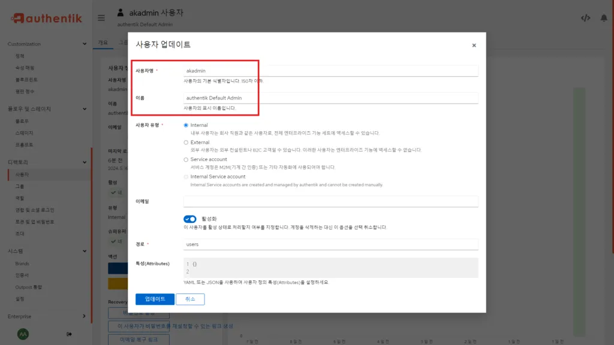Open 그룹 in the sidebar menu

point(20,186)
